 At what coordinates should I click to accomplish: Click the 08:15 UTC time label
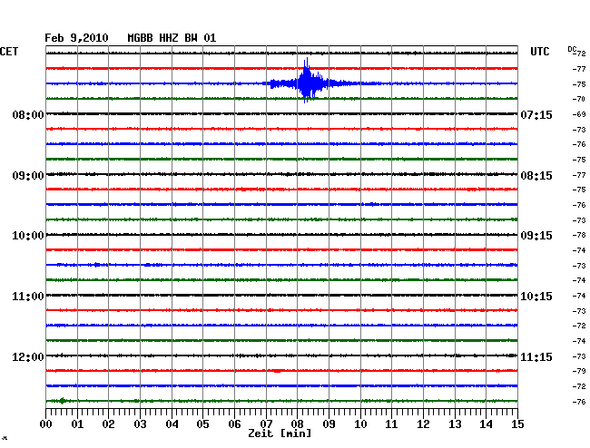[536, 176]
